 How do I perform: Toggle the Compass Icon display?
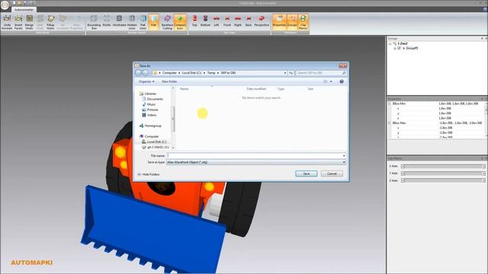pos(180,22)
